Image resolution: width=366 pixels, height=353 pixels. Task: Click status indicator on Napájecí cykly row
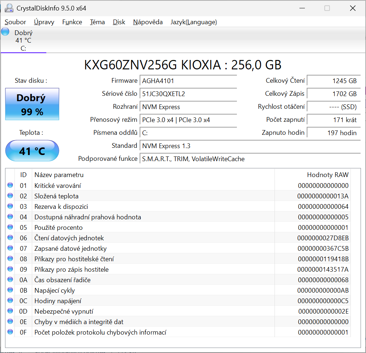pyautogui.click(x=10, y=290)
